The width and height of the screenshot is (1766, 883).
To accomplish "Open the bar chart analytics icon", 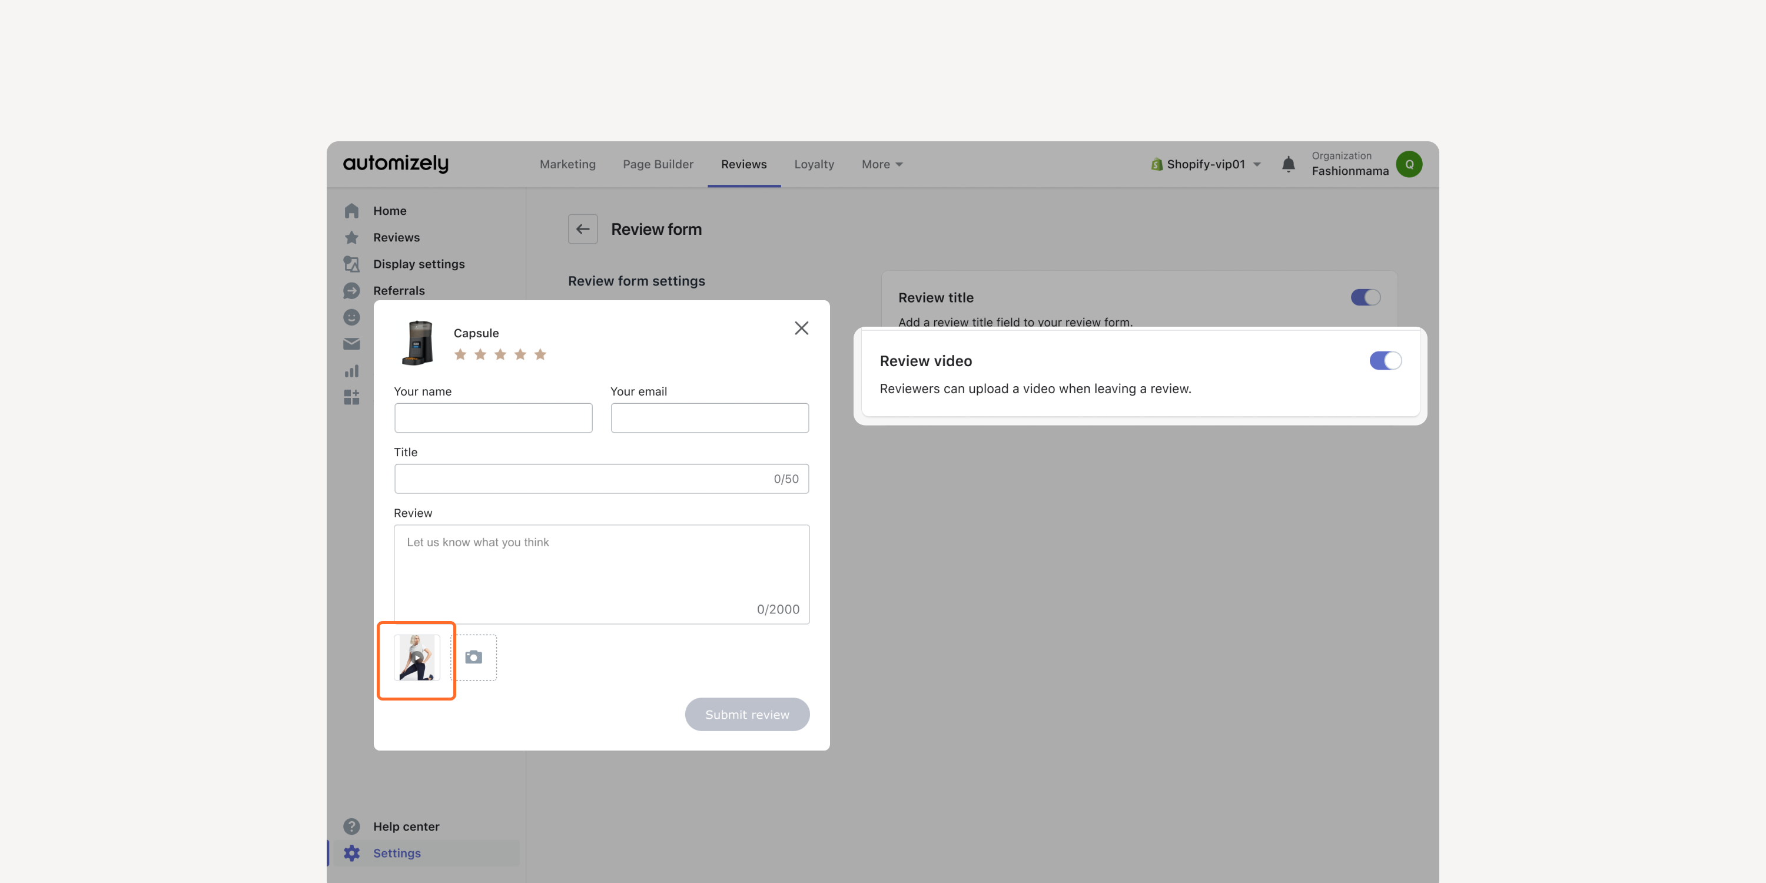I will pyautogui.click(x=351, y=371).
